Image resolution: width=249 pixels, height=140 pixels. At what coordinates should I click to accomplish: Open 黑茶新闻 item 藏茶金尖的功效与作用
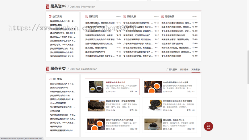pos(95,52)
